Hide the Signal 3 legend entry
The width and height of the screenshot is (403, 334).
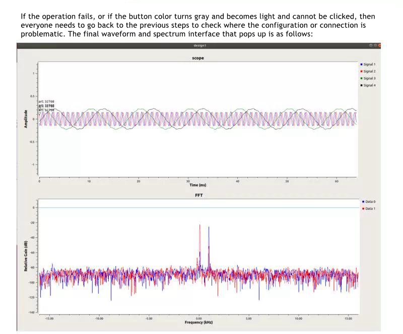point(369,78)
